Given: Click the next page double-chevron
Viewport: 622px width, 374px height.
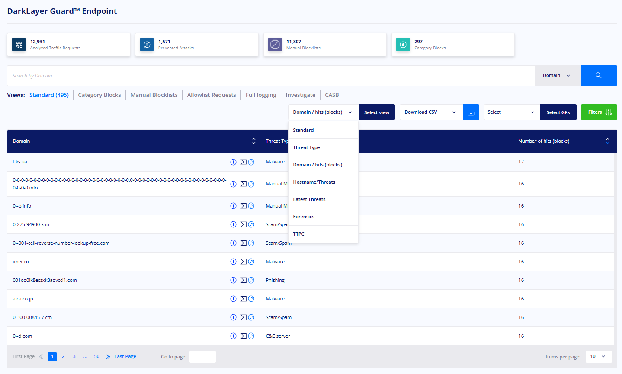Looking at the screenshot, I should [x=108, y=357].
